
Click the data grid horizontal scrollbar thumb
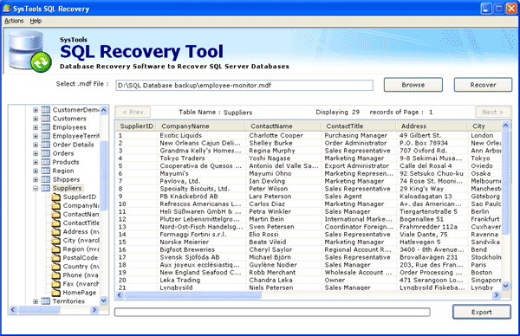[193, 295]
